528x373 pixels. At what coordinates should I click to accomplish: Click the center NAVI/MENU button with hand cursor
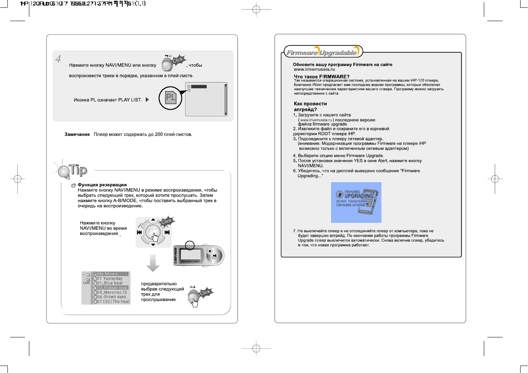click(x=153, y=233)
